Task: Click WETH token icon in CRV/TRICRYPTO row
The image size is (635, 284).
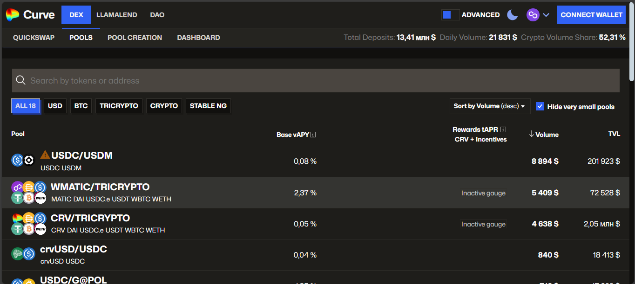Action: tap(41, 229)
